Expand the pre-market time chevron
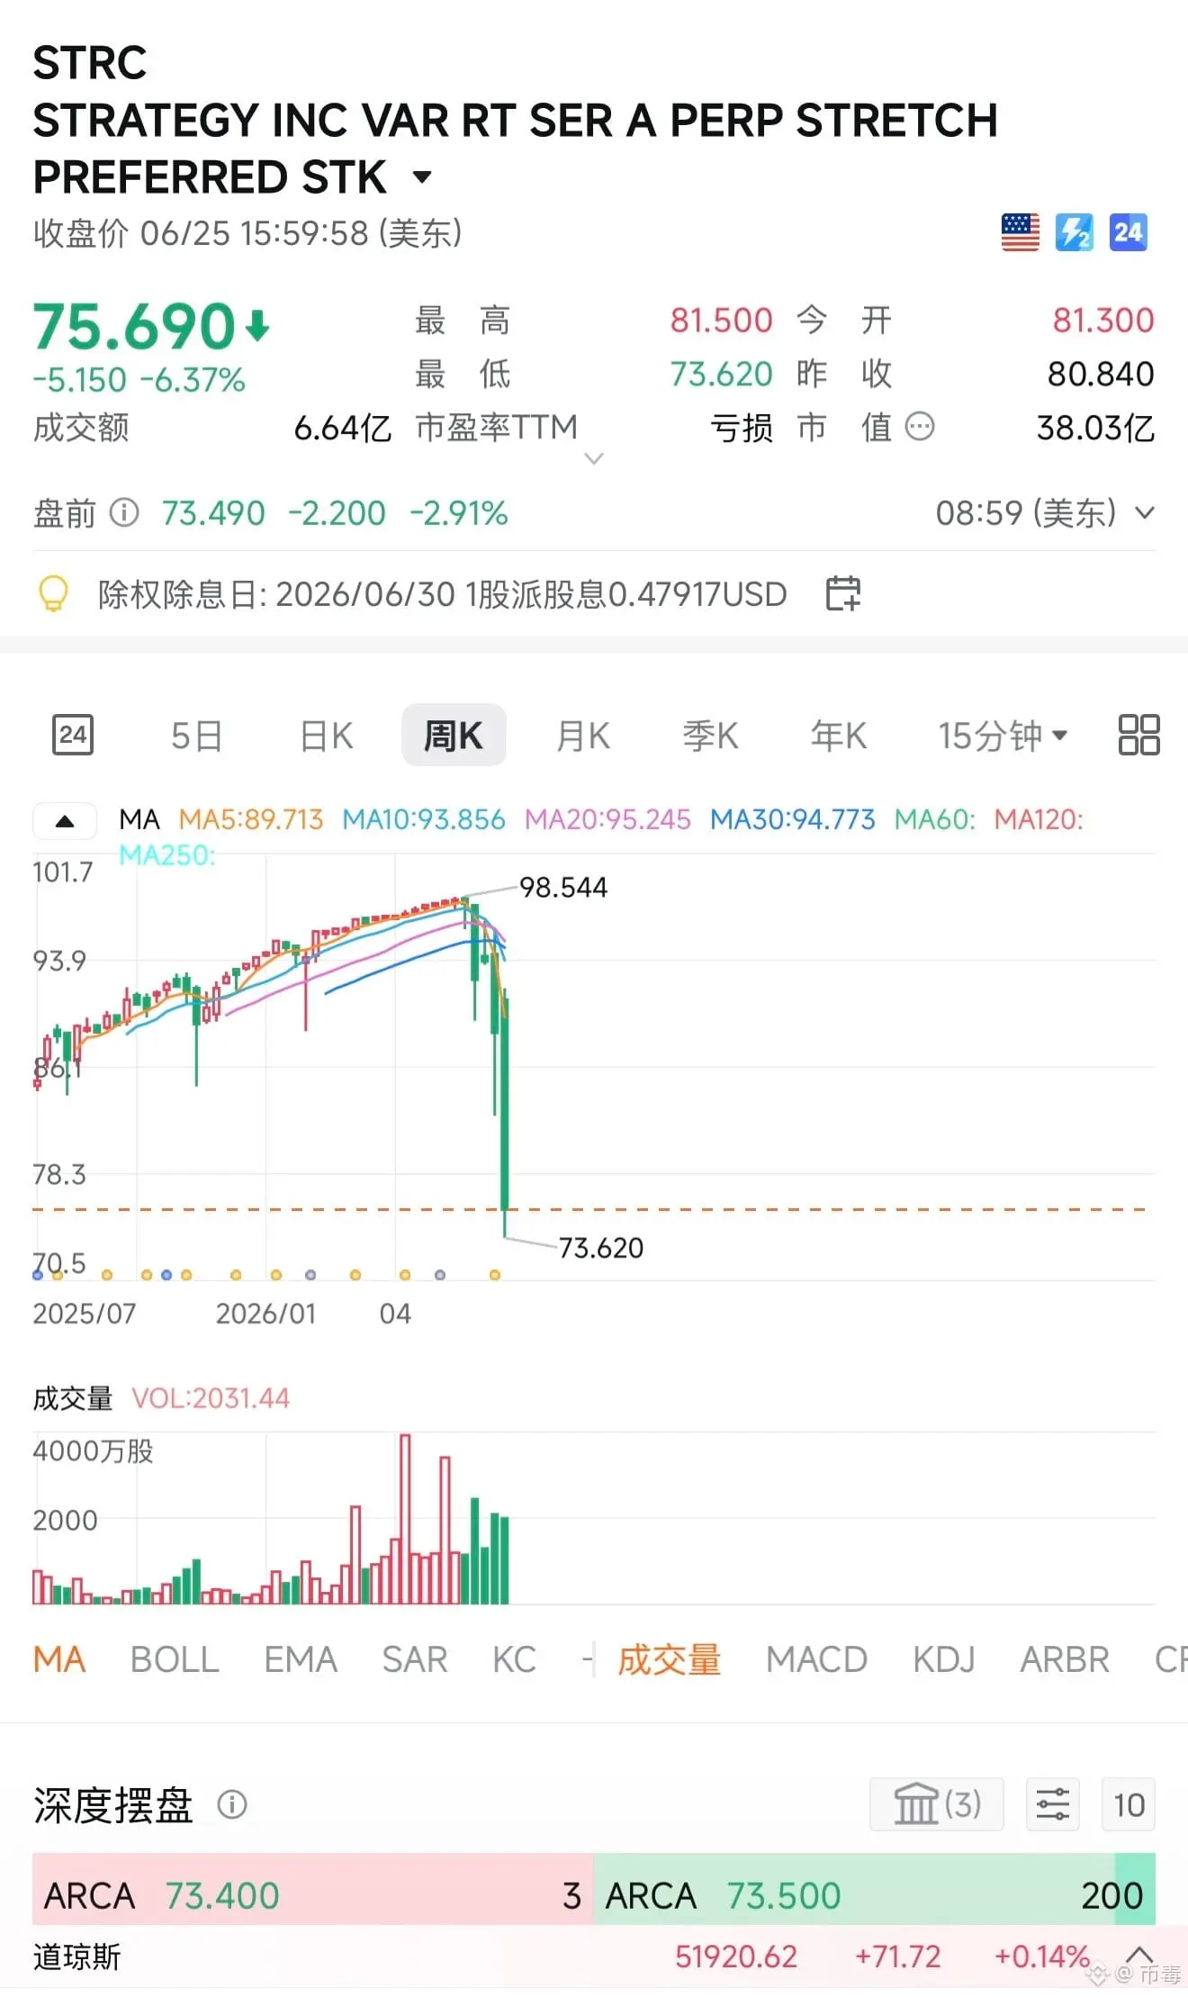The width and height of the screenshot is (1188, 1997). pyautogui.click(x=1145, y=513)
